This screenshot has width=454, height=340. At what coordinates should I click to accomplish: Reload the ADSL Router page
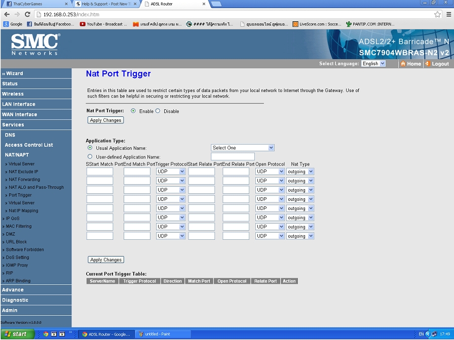(x=27, y=14)
